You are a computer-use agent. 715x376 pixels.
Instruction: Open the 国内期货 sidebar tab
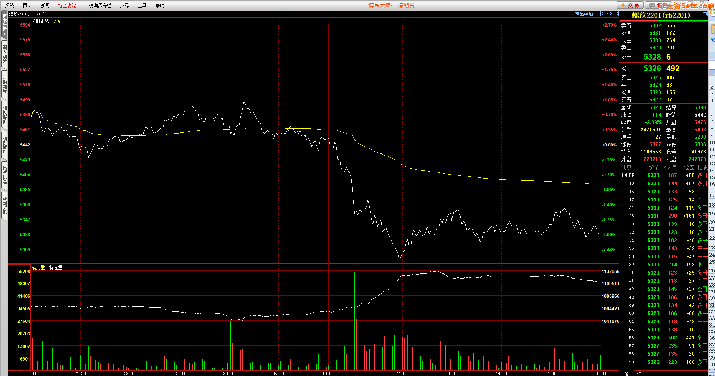[x=4, y=54]
